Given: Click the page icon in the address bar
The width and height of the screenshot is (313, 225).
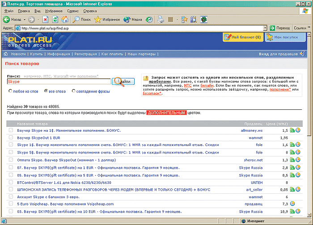Looking at the screenshot, I should click(18, 28).
